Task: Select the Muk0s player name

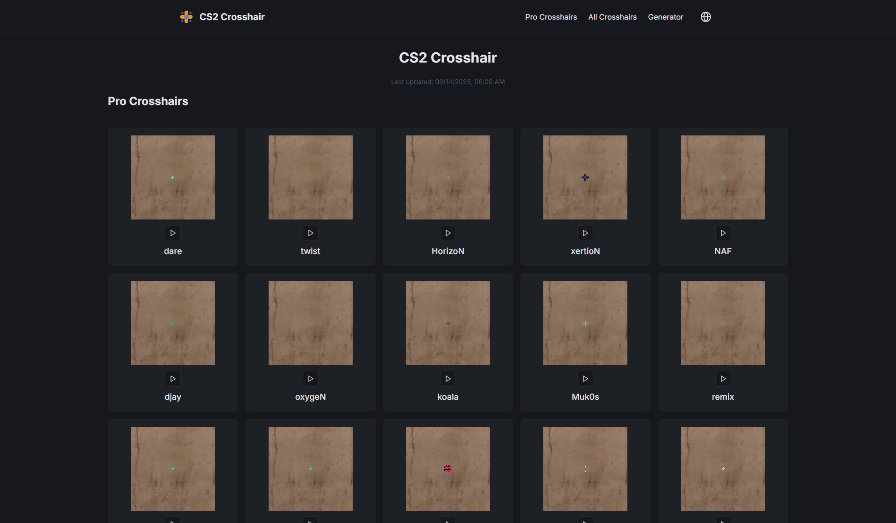Action: [585, 397]
